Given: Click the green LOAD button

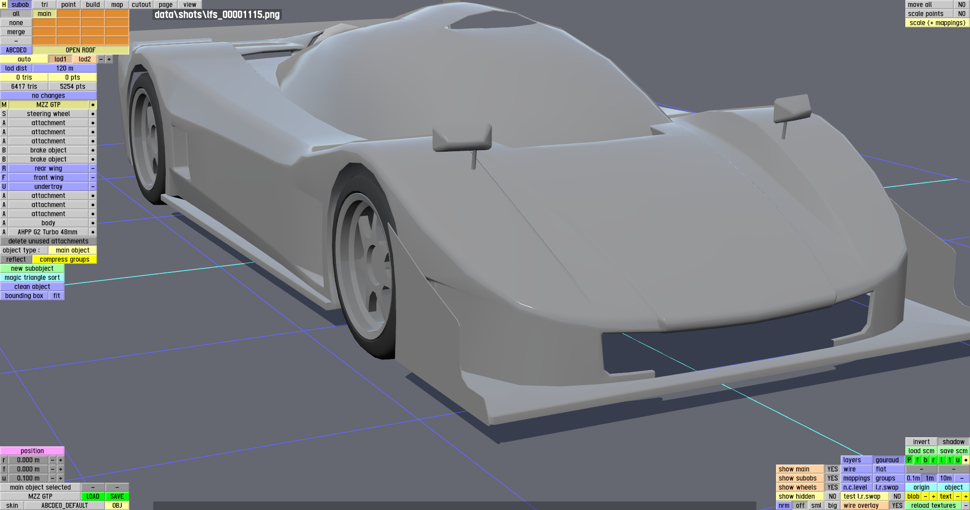Looking at the screenshot, I should (x=93, y=496).
